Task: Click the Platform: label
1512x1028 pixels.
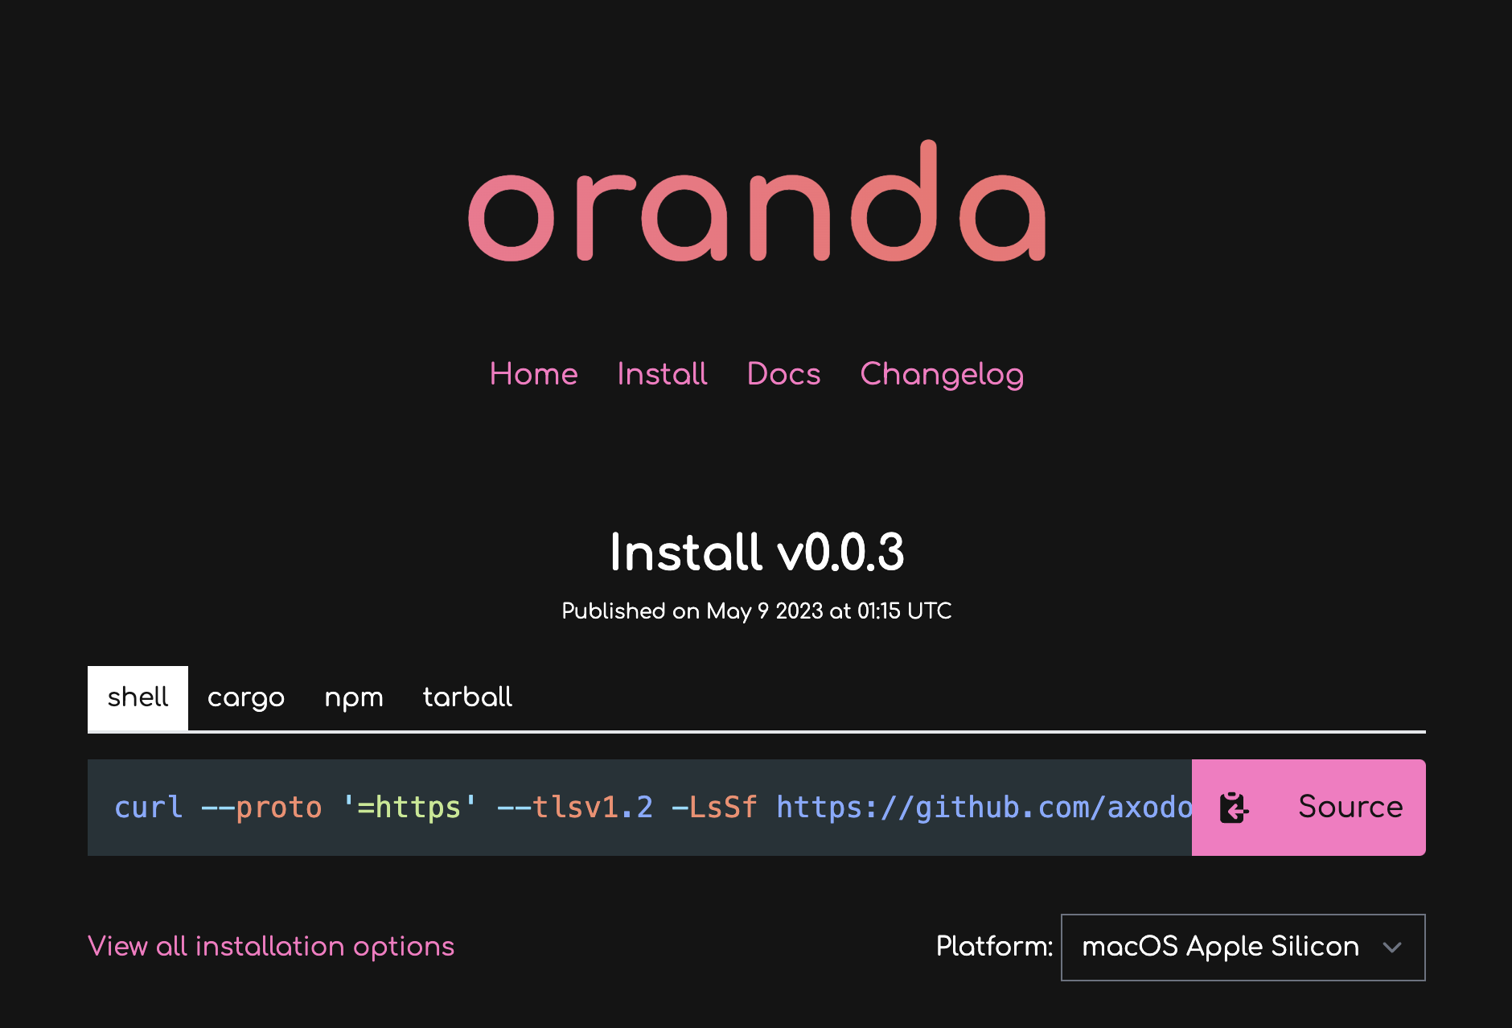Action: tap(994, 947)
